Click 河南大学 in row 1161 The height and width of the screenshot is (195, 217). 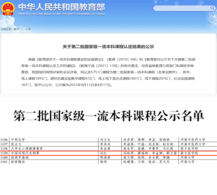coord(189,162)
